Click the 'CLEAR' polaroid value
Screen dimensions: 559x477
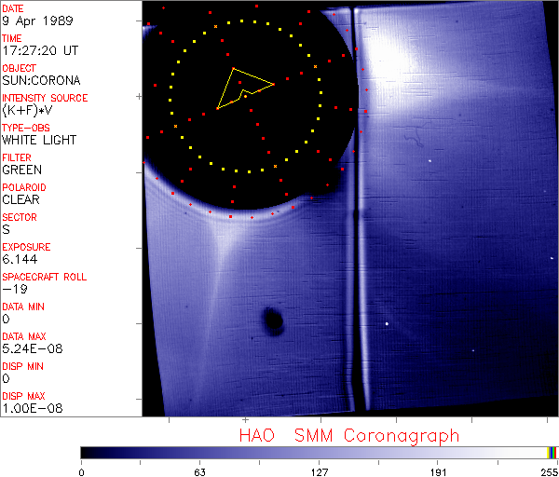point(20,199)
